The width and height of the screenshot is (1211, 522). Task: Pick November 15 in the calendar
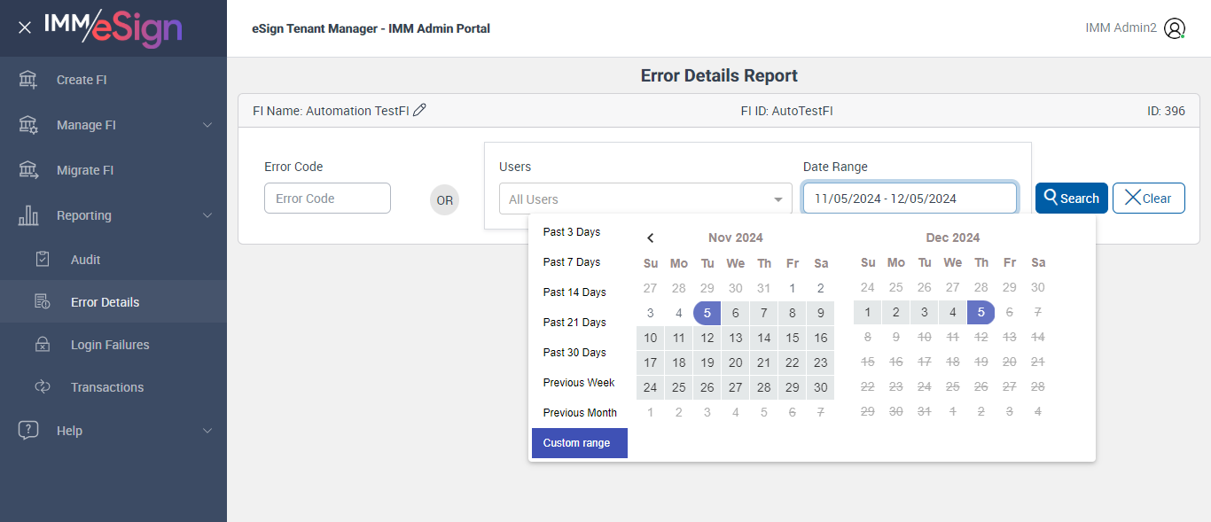tap(793, 338)
